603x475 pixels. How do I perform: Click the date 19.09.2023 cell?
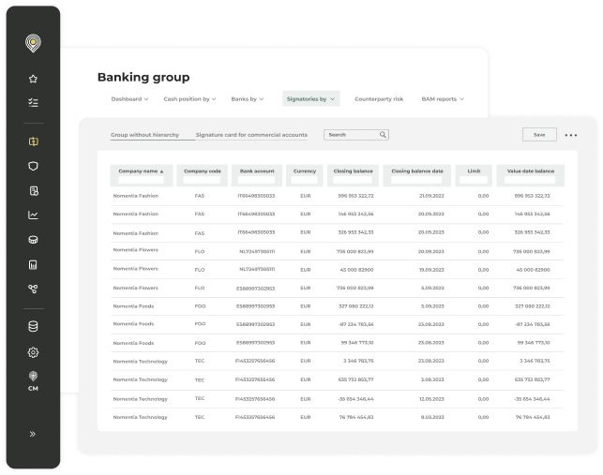[431, 270]
